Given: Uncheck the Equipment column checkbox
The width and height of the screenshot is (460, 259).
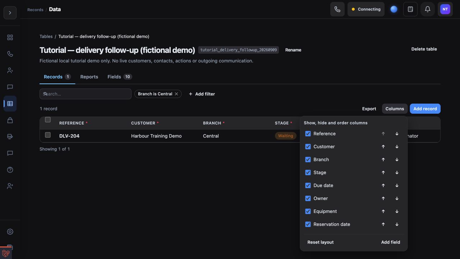Looking at the screenshot, I should [308, 211].
